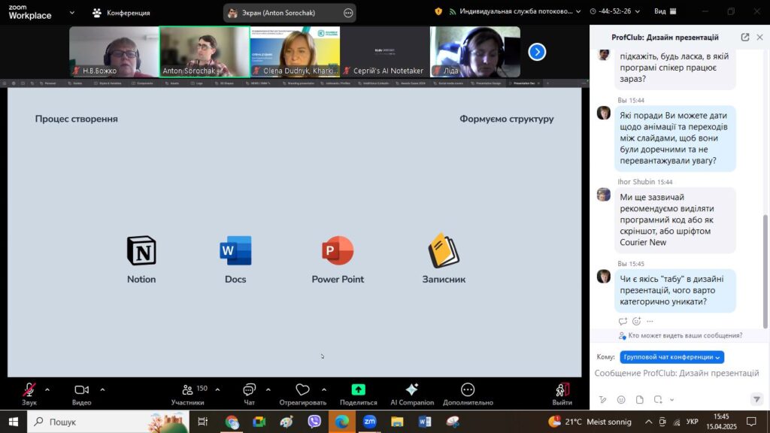
Task: Open Word from the taskbar
Action: (x=425, y=422)
